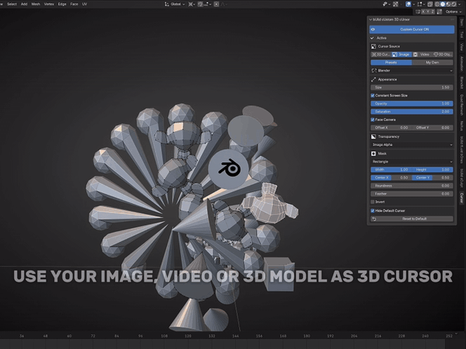The width and height of the screenshot is (466, 349).
Task: Click the Roundness field
Action: (412, 186)
